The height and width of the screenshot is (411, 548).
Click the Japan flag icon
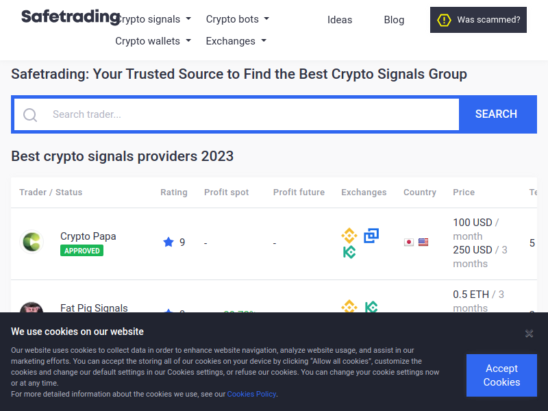click(409, 242)
